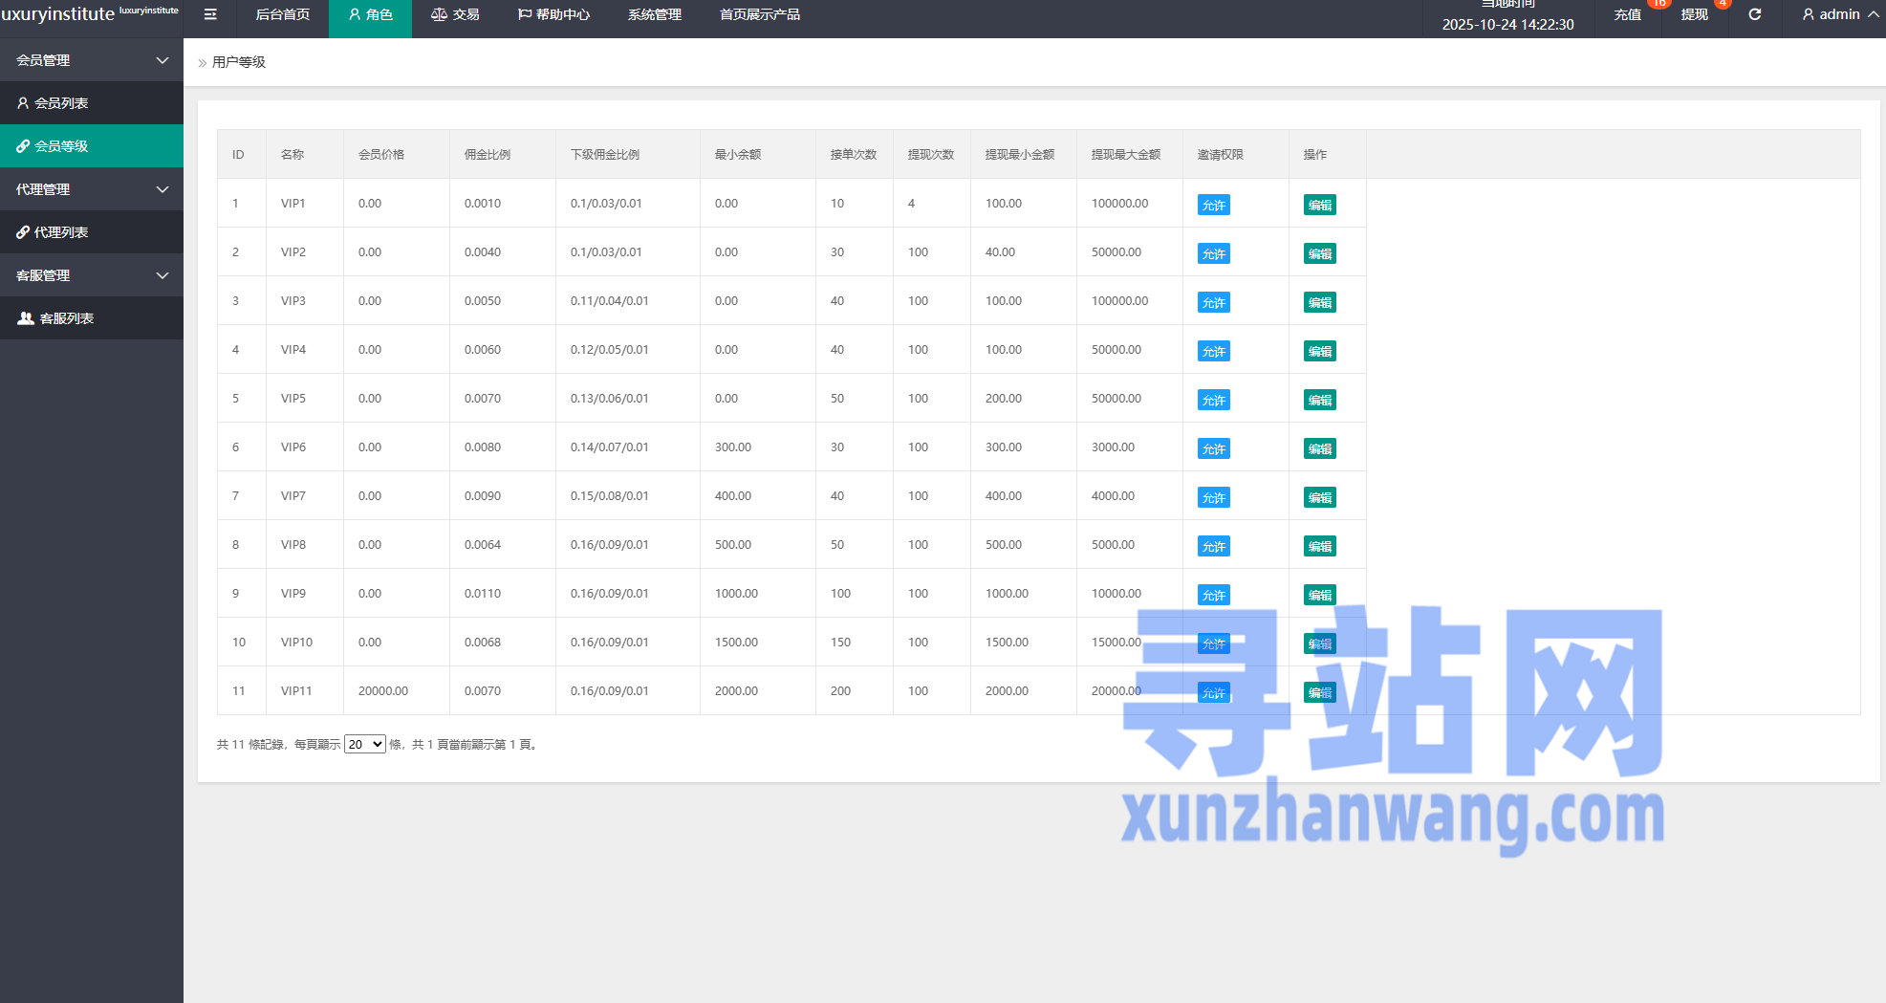Open the 交易 menu with scale icon

coord(455,14)
